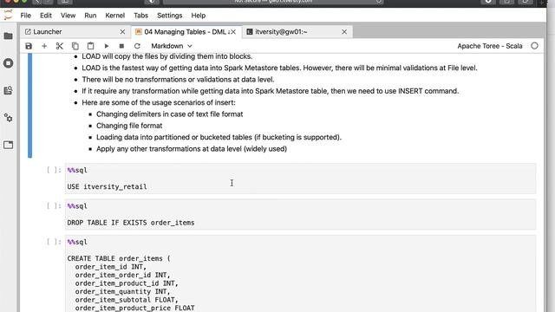Screen dimensions: 555x312
Task: Open the Help menu
Action: click(199, 16)
